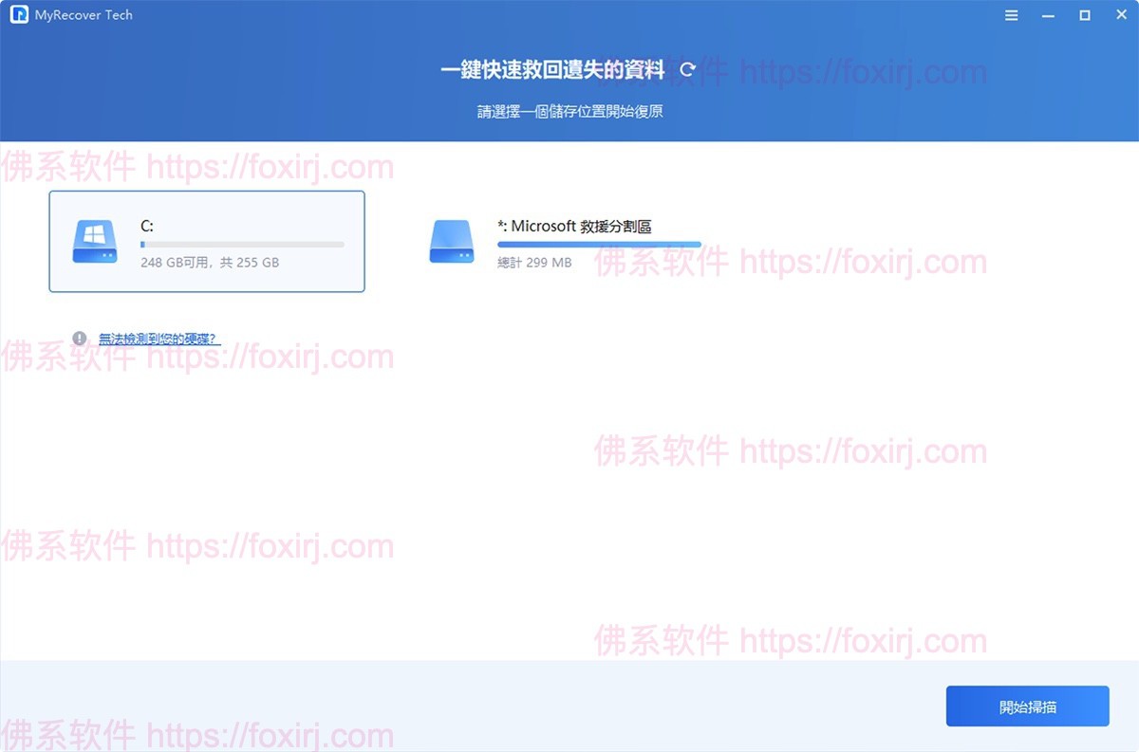1139x752 pixels.
Task: Click the maximize window icon
Action: coord(1085,14)
